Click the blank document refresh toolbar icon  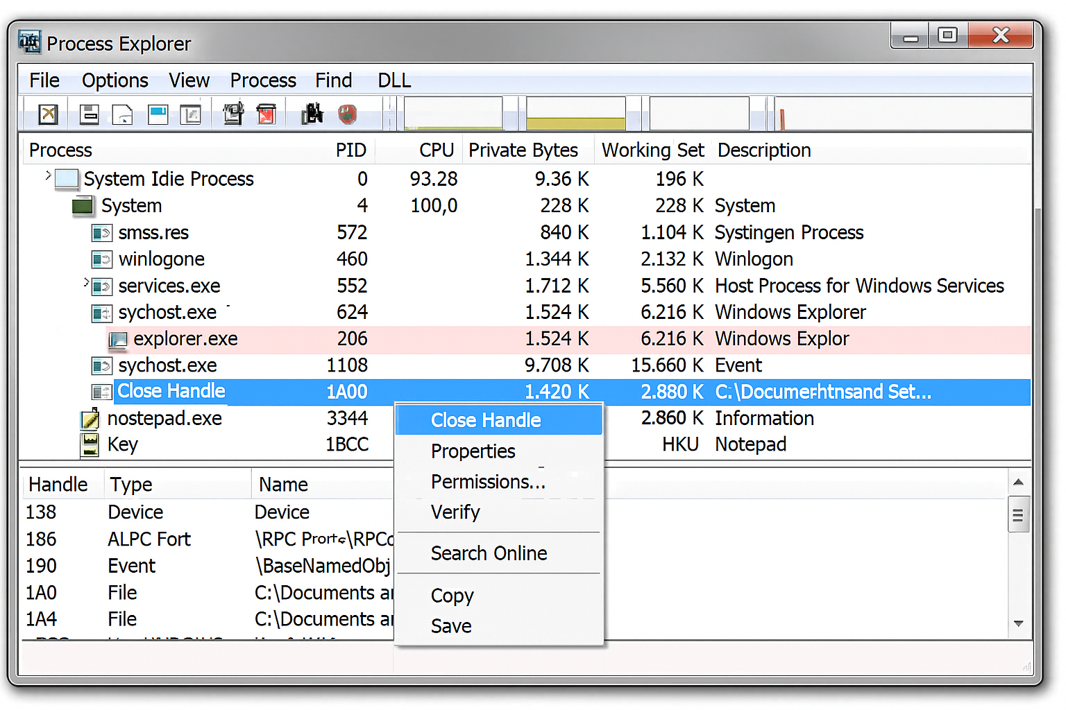click(x=122, y=114)
